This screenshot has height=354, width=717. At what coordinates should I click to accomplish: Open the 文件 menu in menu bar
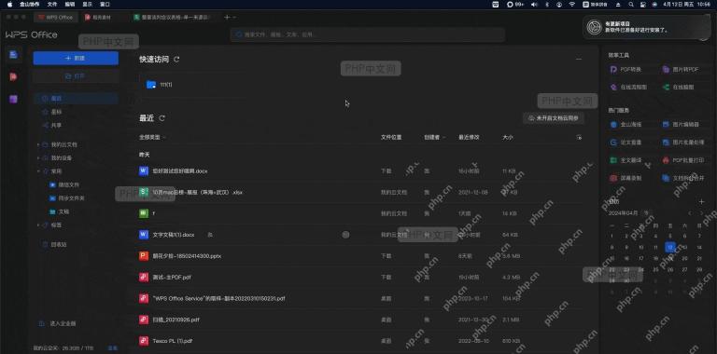[x=52, y=4]
